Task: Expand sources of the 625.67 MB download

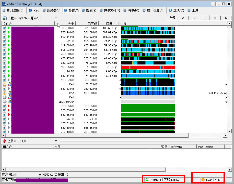Action: pos(120,80)
